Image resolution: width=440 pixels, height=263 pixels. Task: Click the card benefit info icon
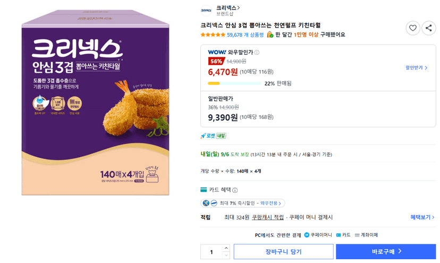[235, 190]
